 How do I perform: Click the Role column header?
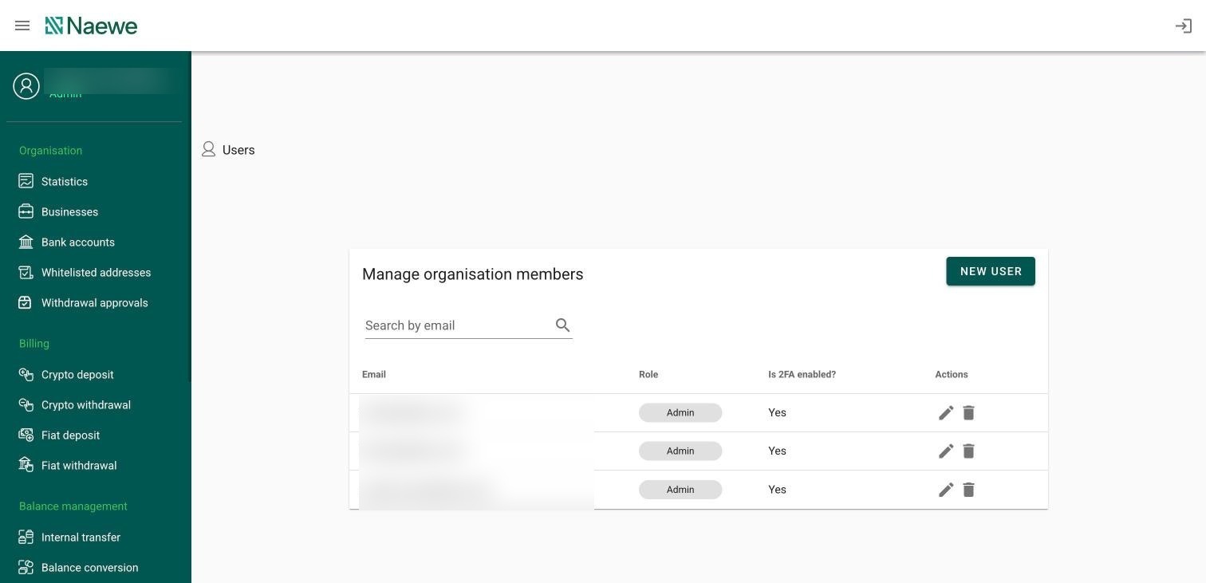pos(648,374)
